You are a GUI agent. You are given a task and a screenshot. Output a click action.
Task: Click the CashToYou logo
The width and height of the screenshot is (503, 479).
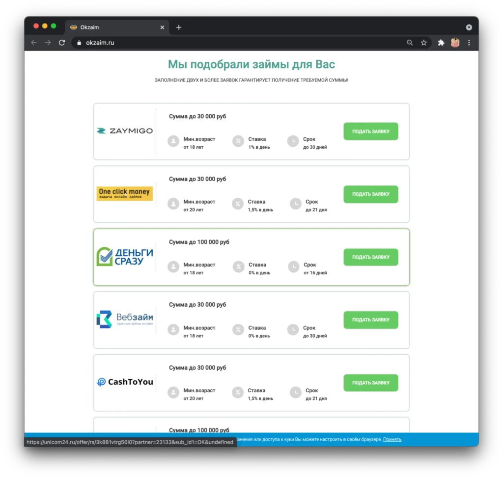[125, 382]
